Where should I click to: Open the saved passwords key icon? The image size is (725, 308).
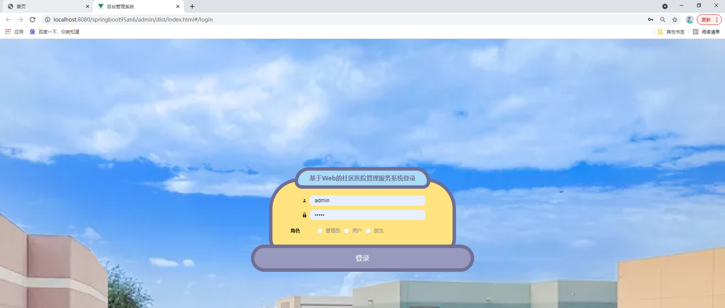pos(651,20)
